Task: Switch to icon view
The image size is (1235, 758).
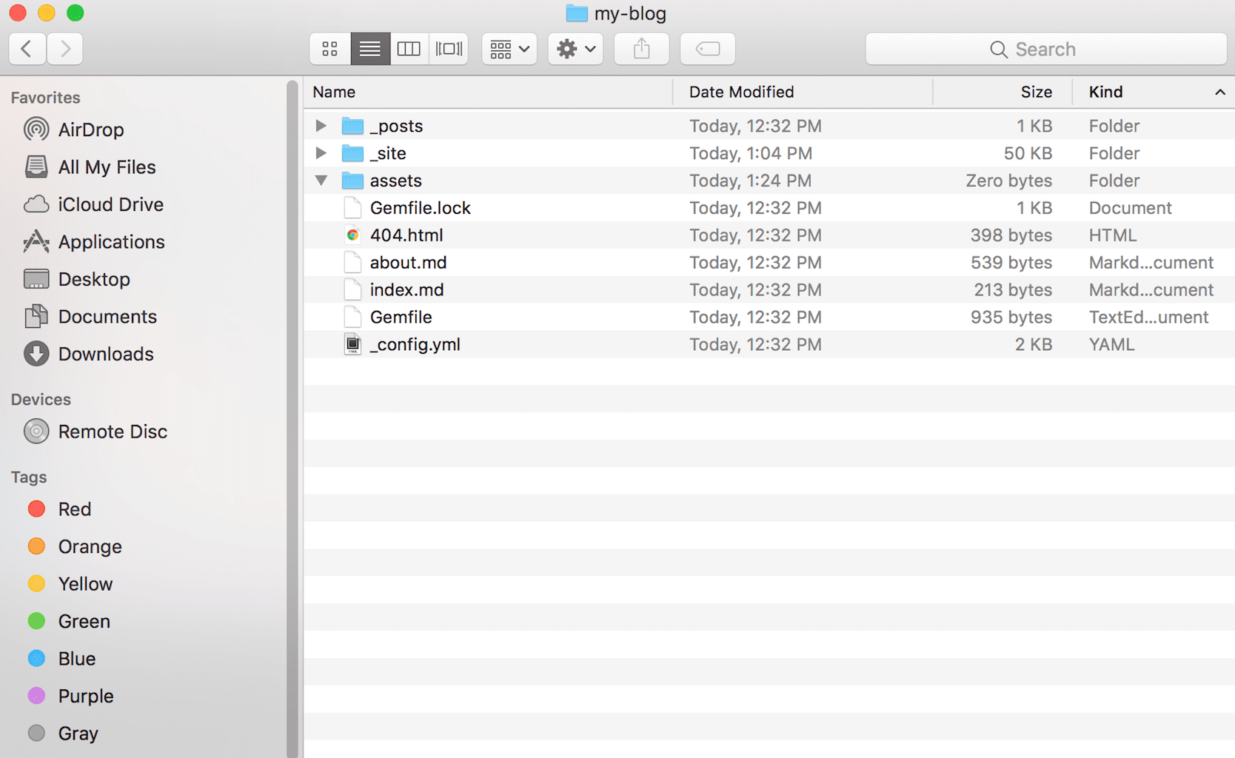Action: (330, 49)
